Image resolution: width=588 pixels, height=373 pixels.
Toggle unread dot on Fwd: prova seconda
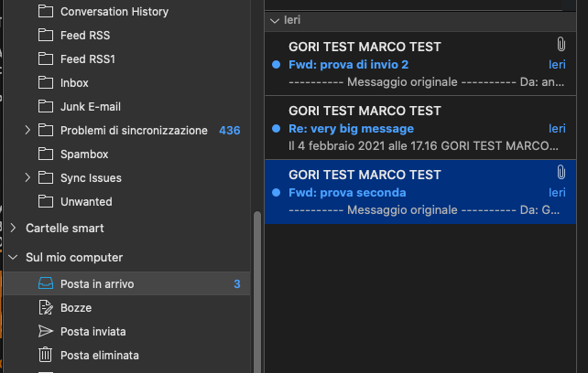277,193
